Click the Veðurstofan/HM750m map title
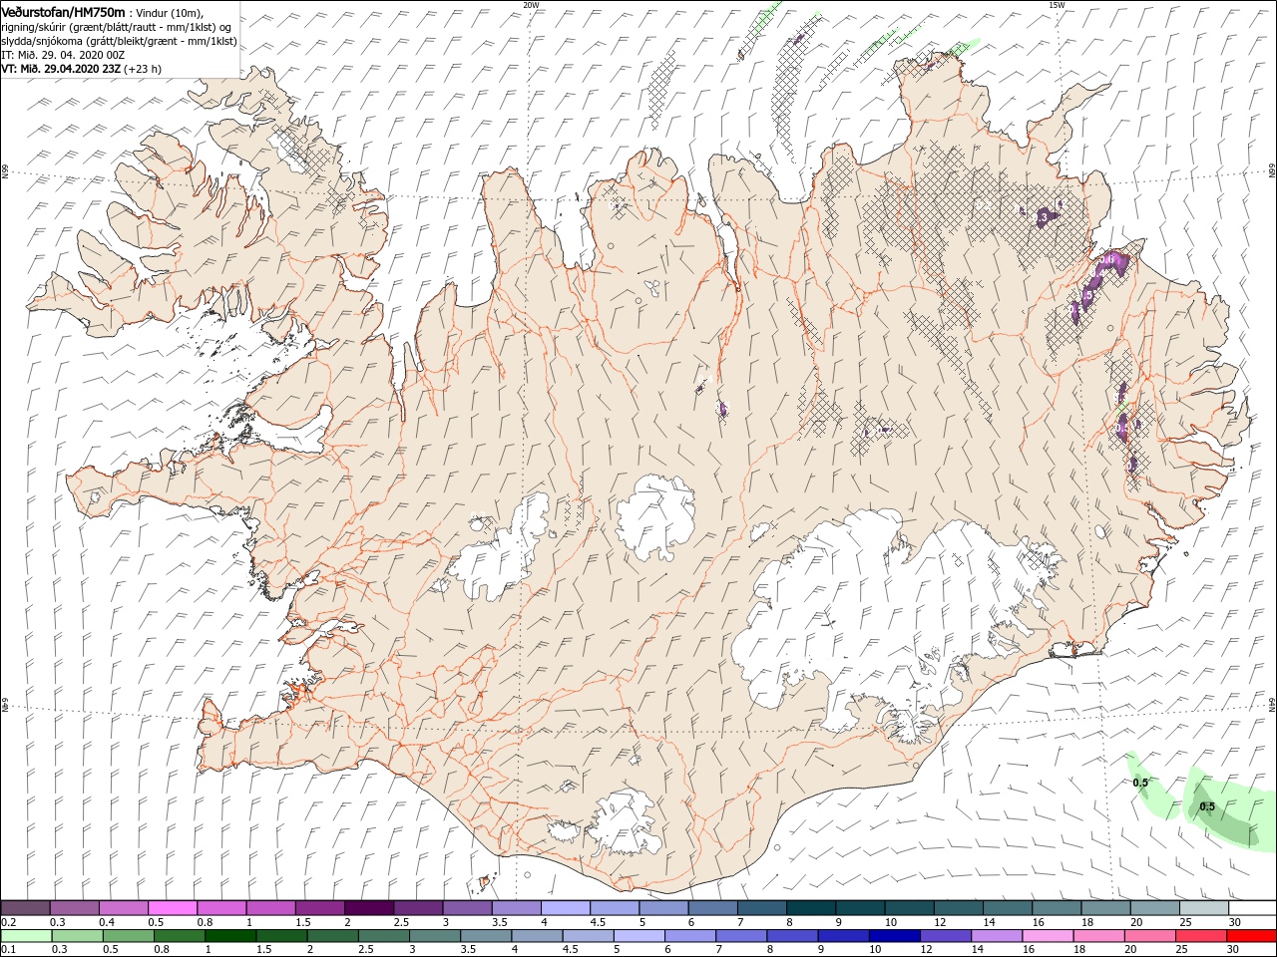The image size is (1277, 957). click(x=63, y=11)
